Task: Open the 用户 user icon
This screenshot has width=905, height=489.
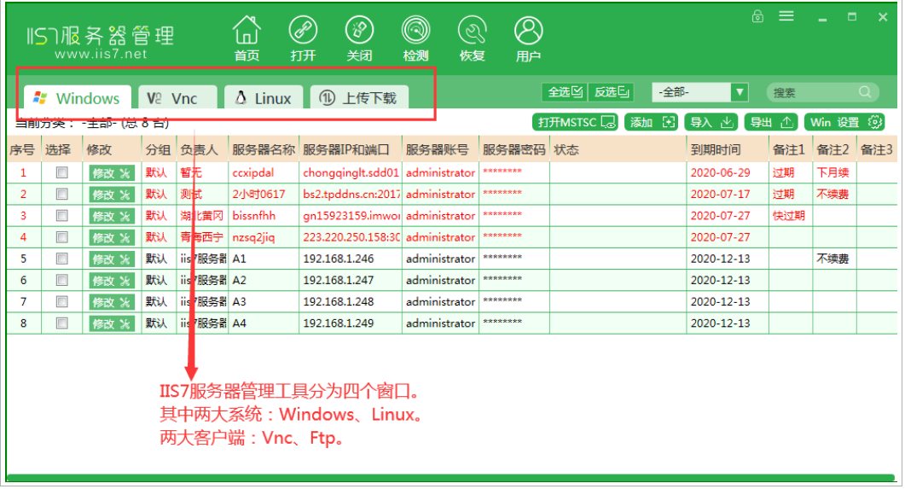Action: (528, 38)
